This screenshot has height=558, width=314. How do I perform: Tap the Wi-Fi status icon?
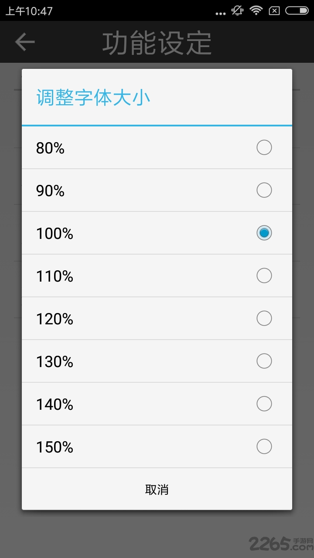click(x=256, y=10)
